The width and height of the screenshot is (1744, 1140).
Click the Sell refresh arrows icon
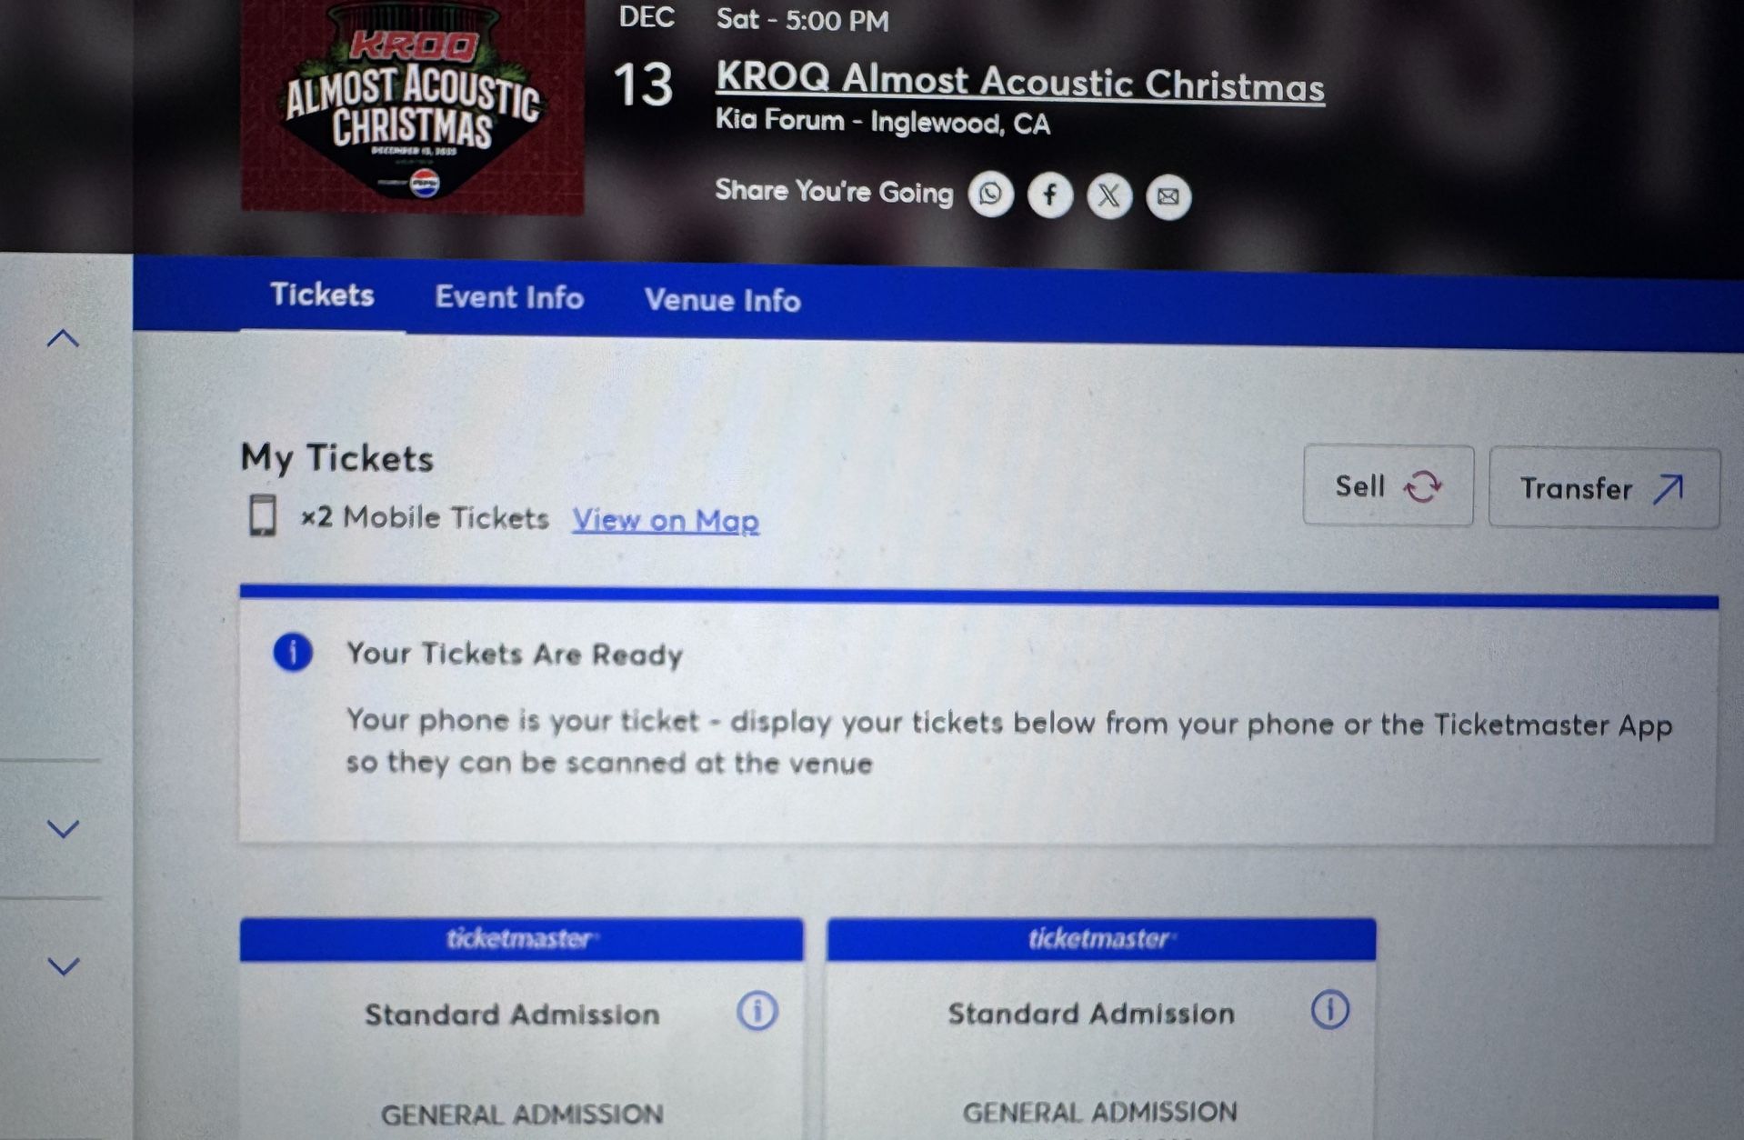(x=1424, y=486)
